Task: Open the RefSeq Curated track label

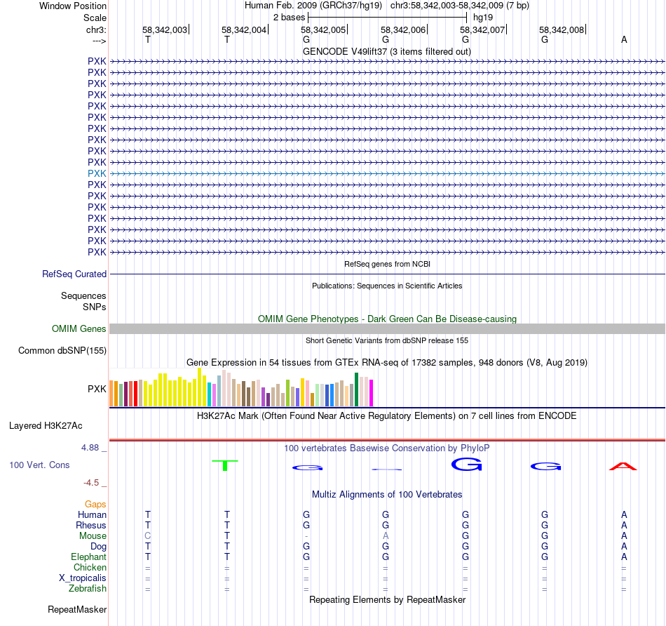Action: tap(74, 274)
